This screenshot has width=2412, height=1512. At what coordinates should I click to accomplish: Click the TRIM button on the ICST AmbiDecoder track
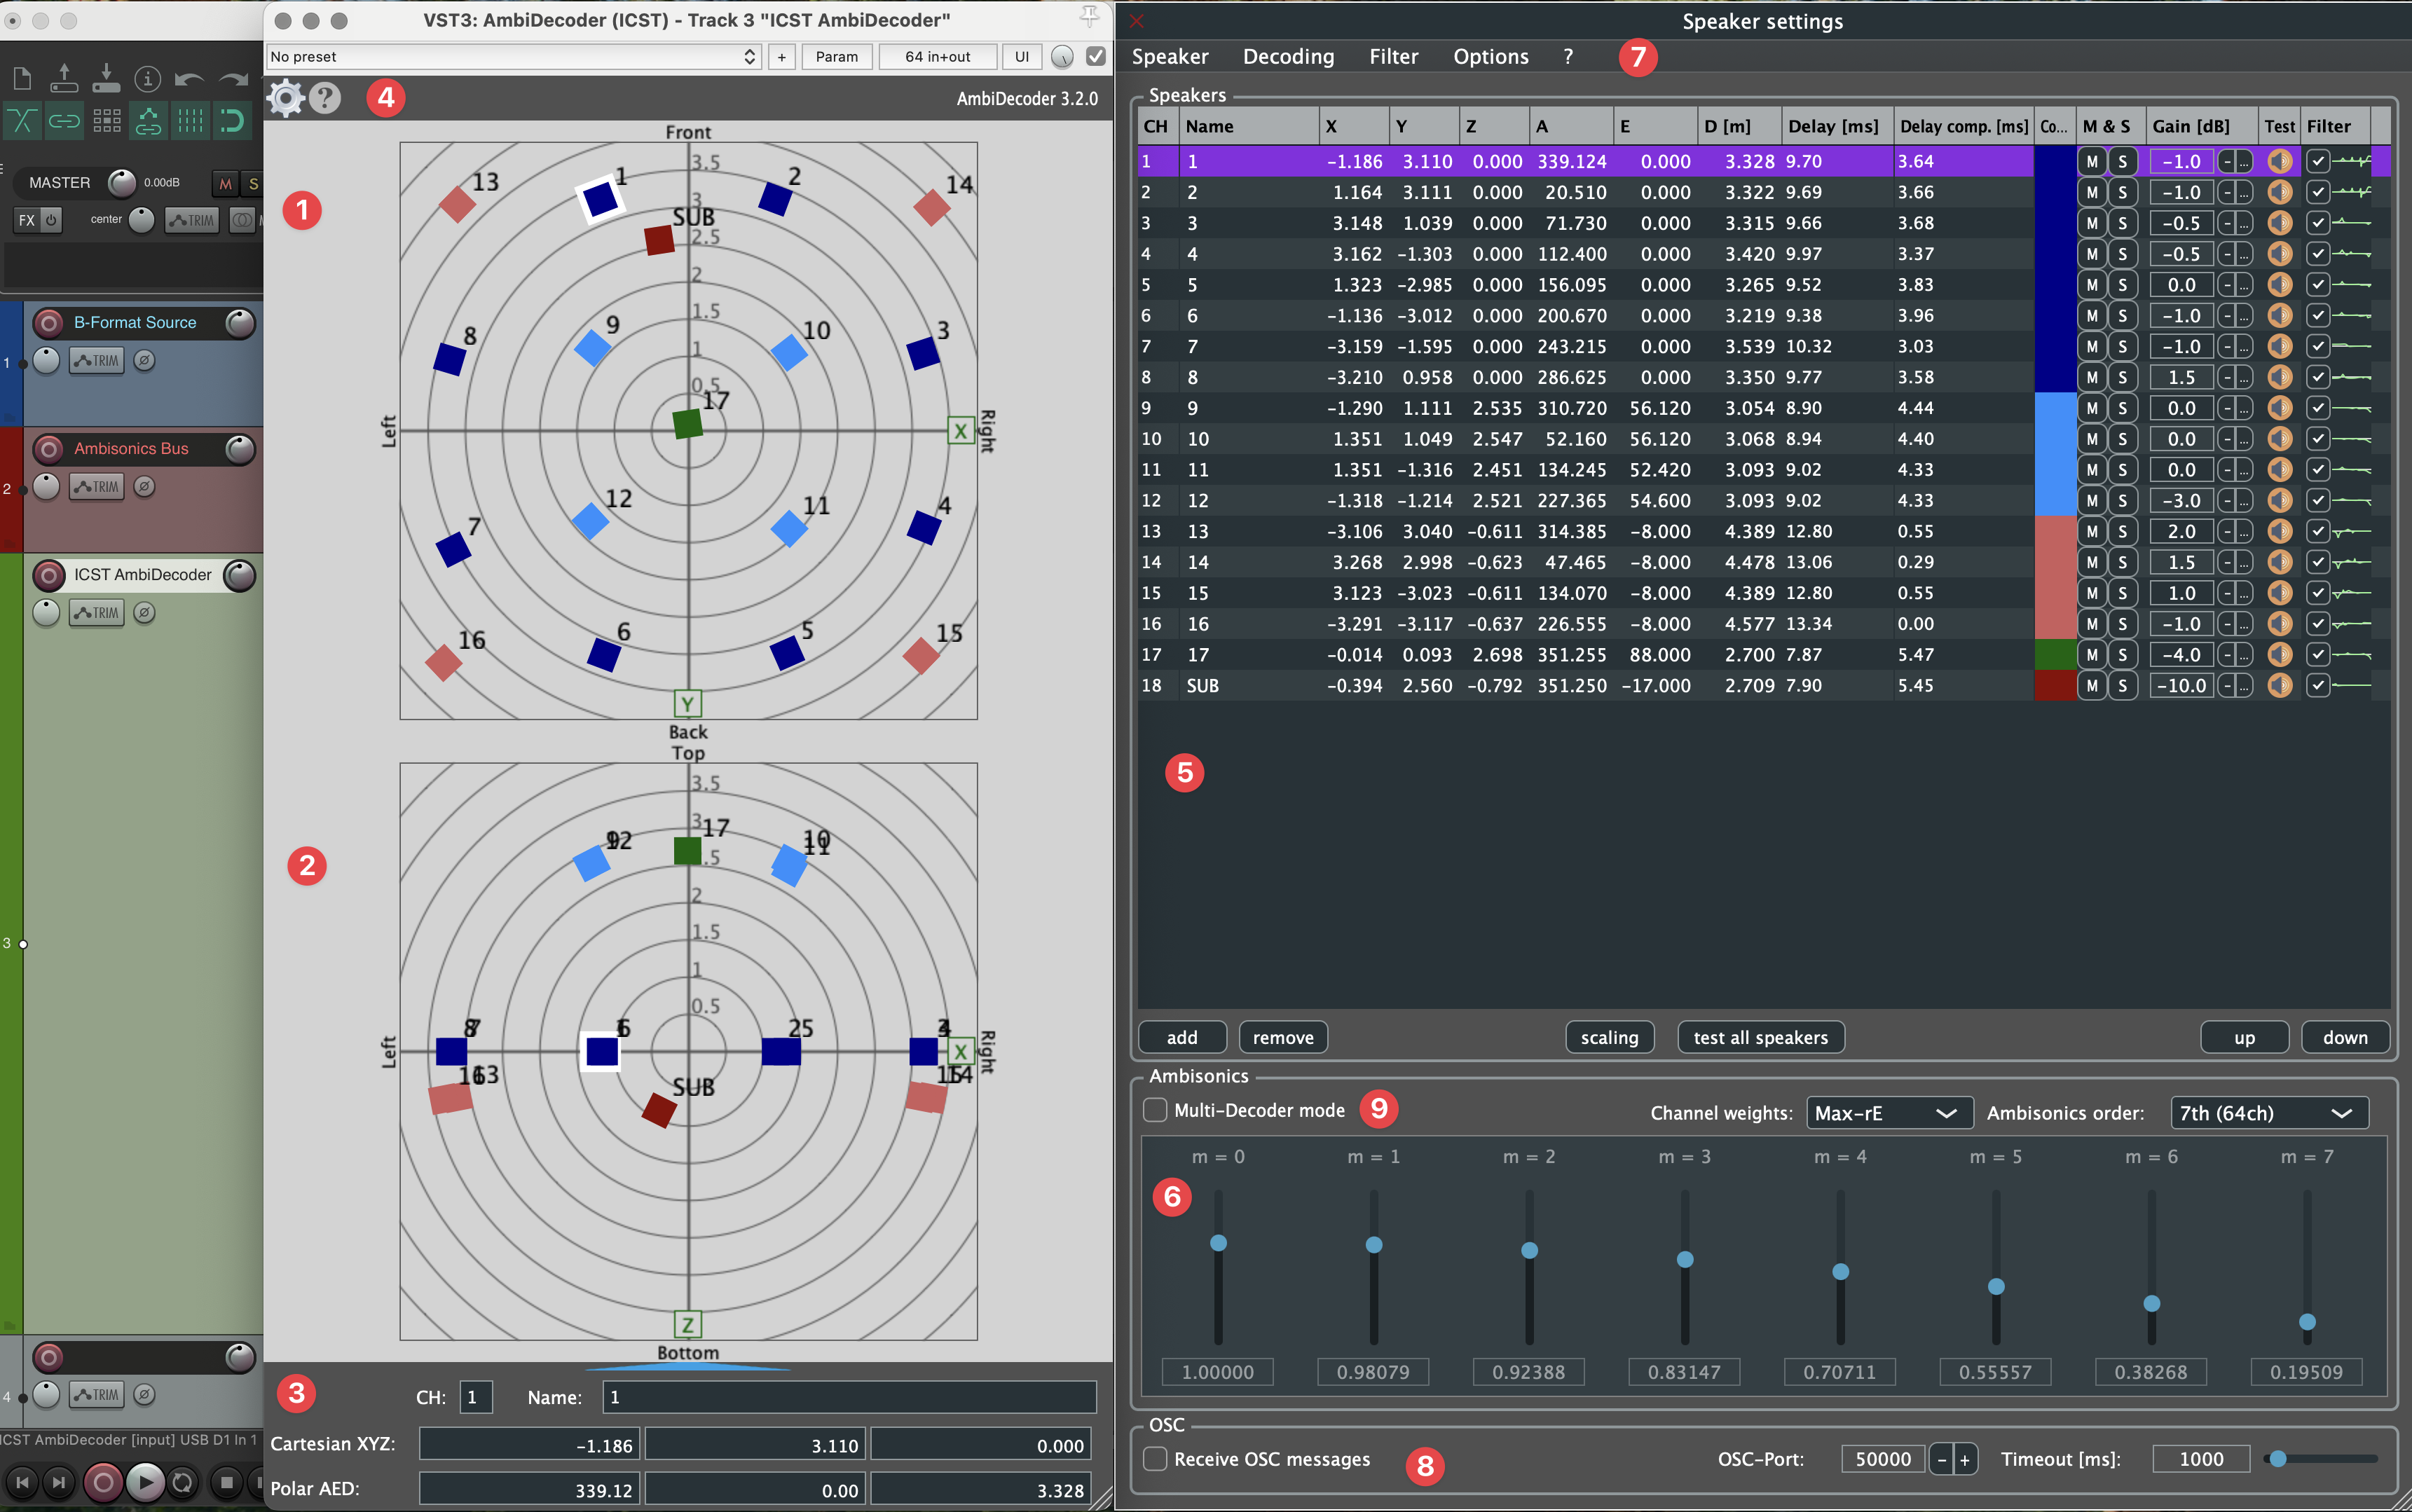click(97, 613)
